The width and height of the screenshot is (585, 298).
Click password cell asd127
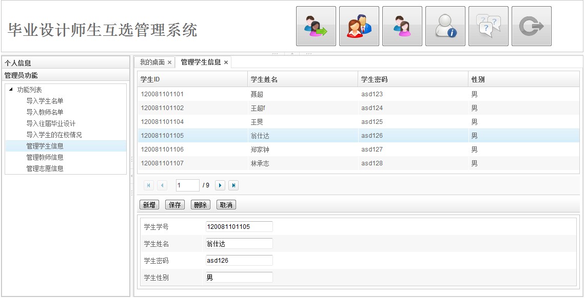pos(372,149)
